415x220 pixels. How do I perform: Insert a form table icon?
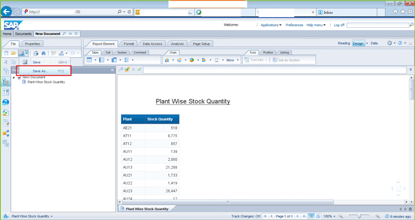[126, 60]
